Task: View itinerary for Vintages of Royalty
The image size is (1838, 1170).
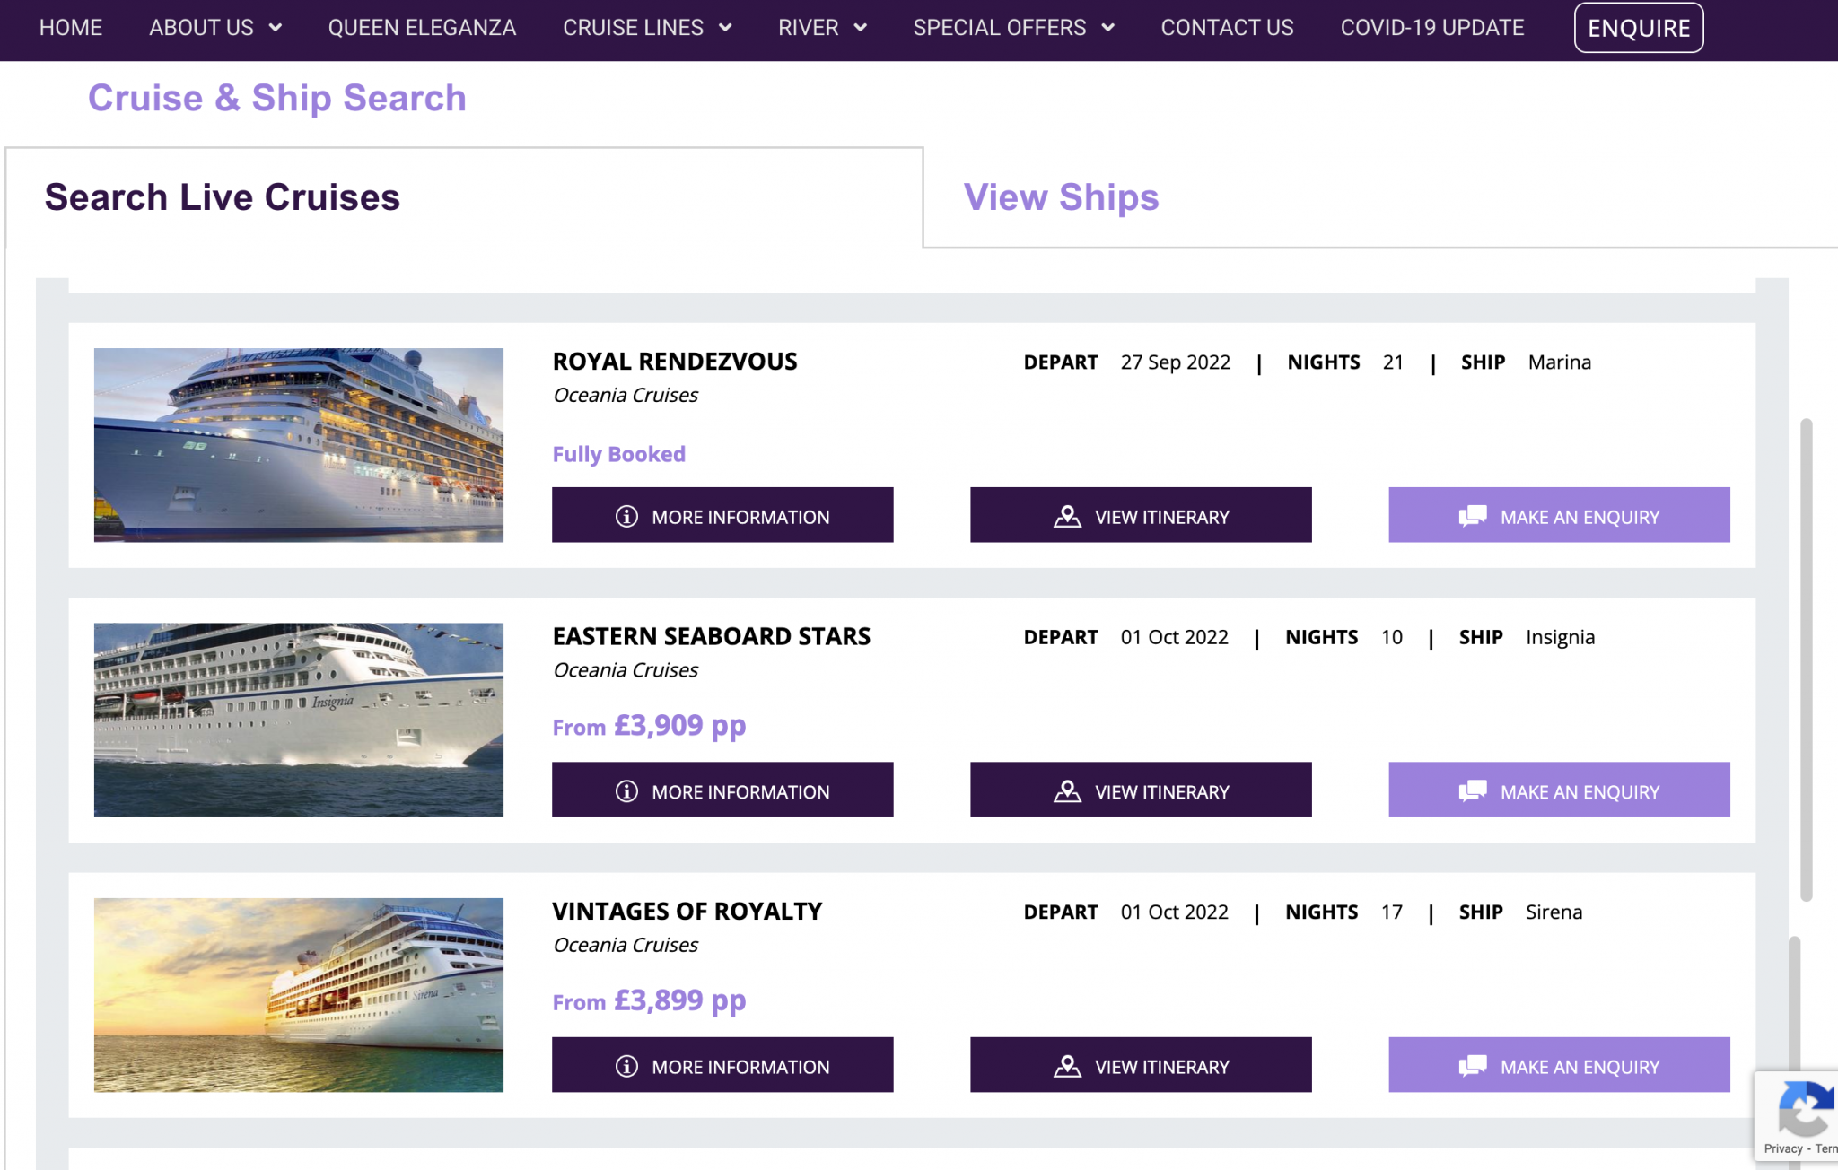Action: [1141, 1065]
